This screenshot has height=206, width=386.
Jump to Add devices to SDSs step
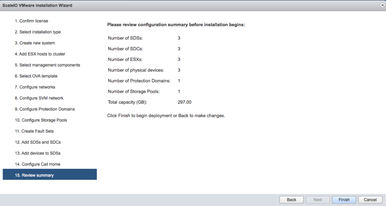[x=38, y=153]
